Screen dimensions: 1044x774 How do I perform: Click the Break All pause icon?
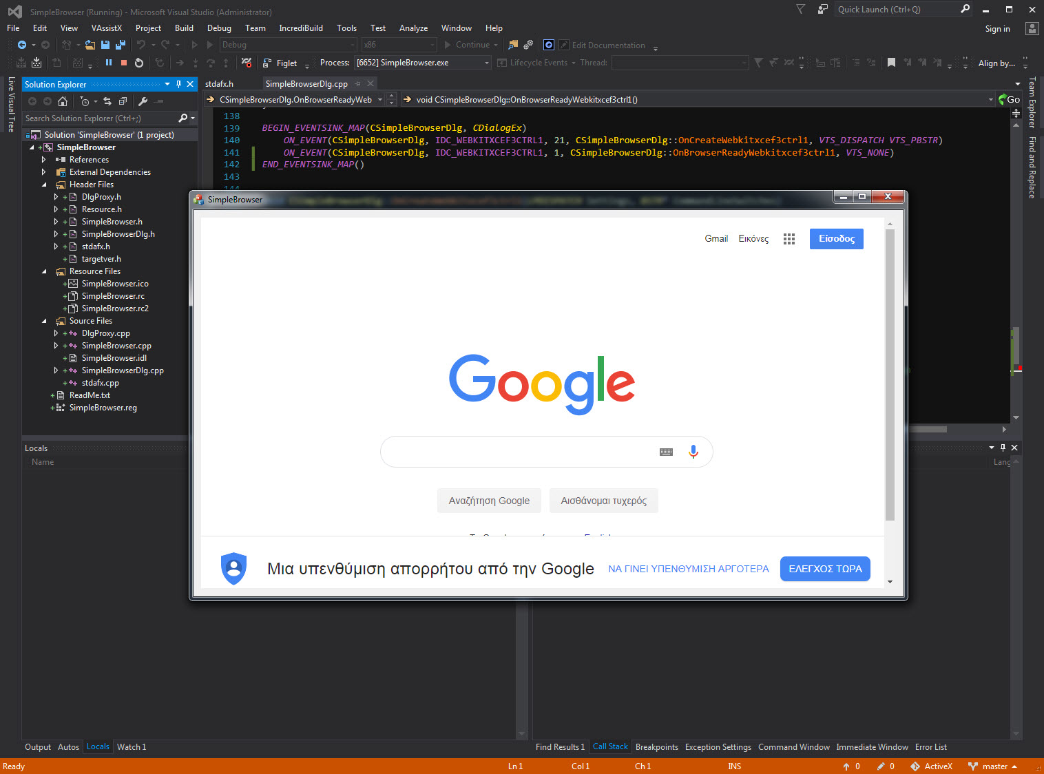coord(109,63)
